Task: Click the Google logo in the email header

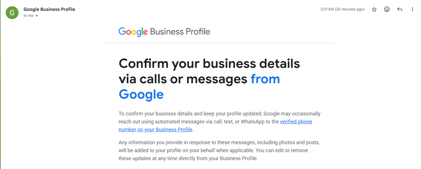Action: point(133,32)
